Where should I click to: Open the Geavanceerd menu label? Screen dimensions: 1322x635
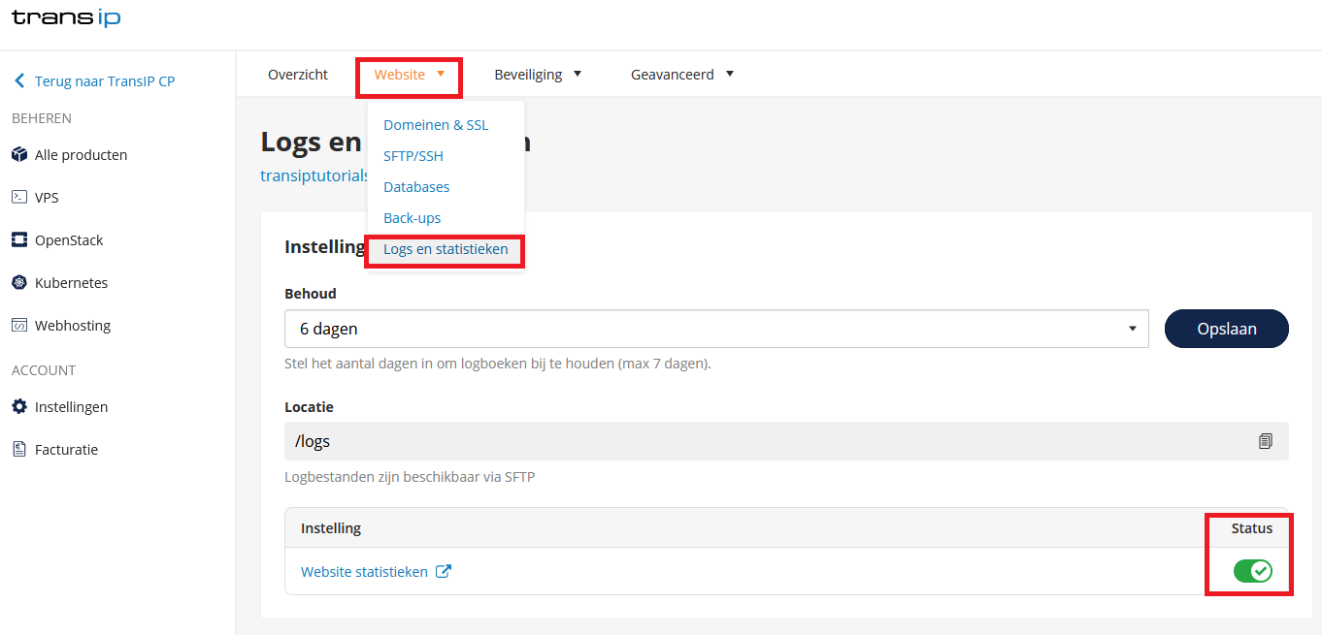[673, 75]
